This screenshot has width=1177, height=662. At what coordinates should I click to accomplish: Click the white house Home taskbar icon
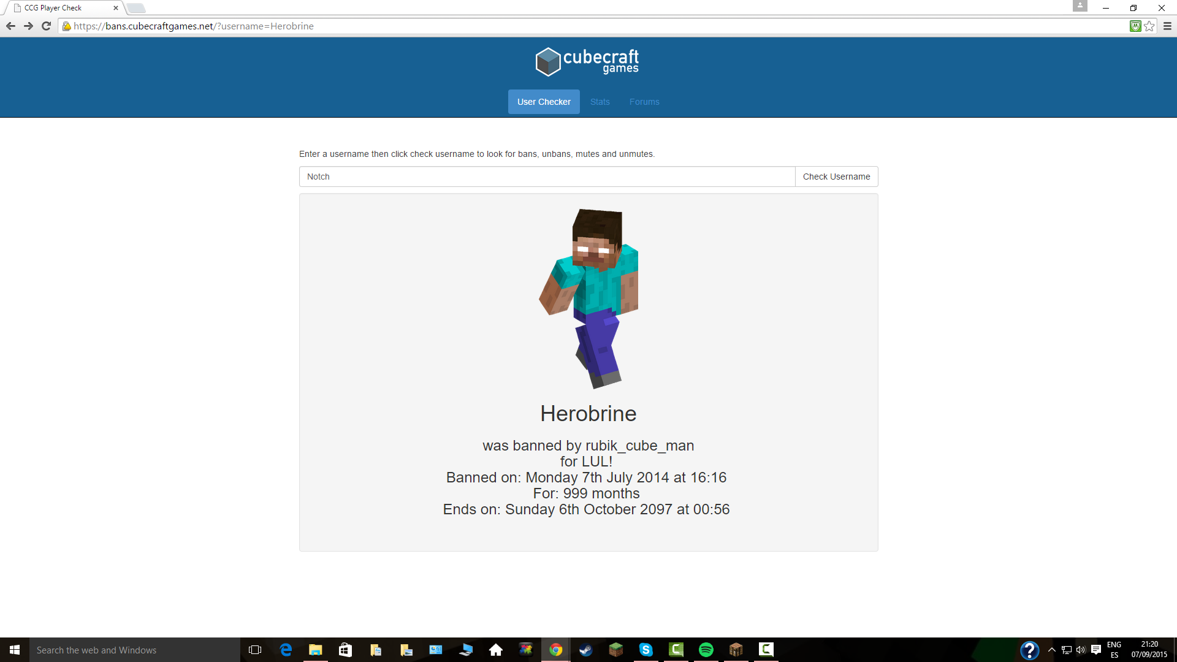pyautogui.click(x=496, y=650)
